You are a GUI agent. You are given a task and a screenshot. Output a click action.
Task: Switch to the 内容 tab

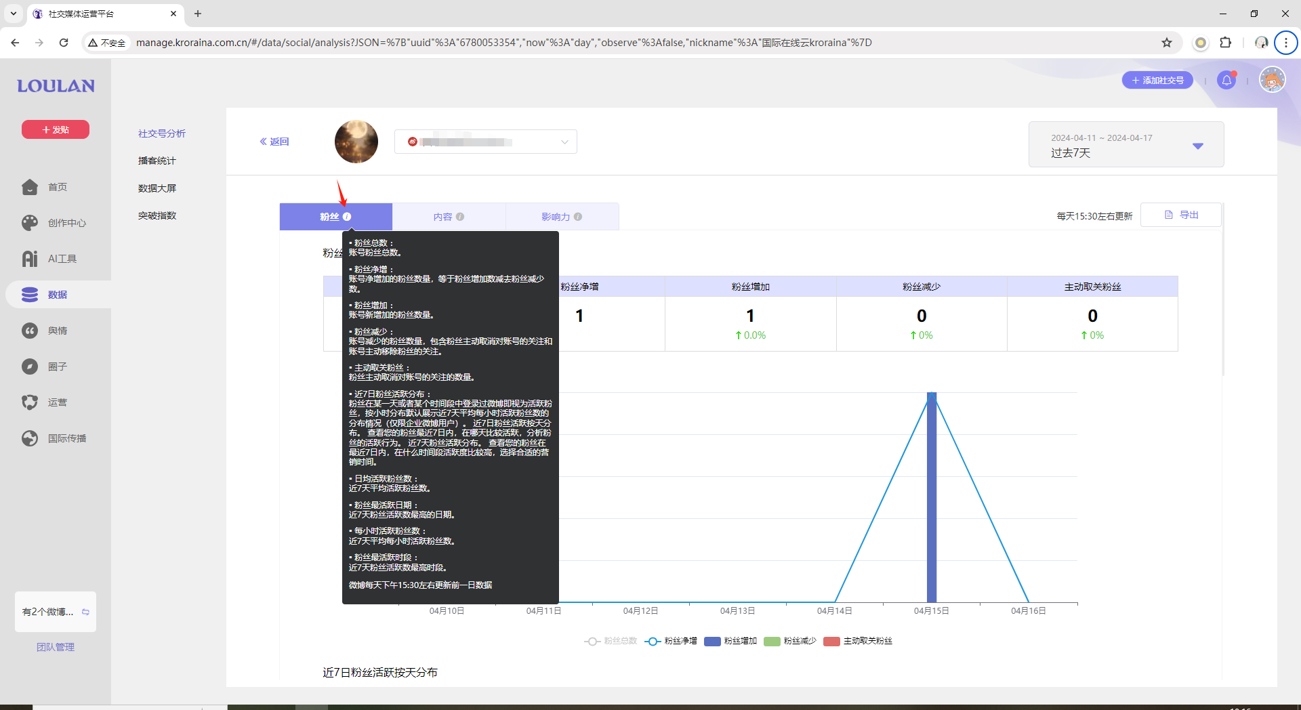449,217
